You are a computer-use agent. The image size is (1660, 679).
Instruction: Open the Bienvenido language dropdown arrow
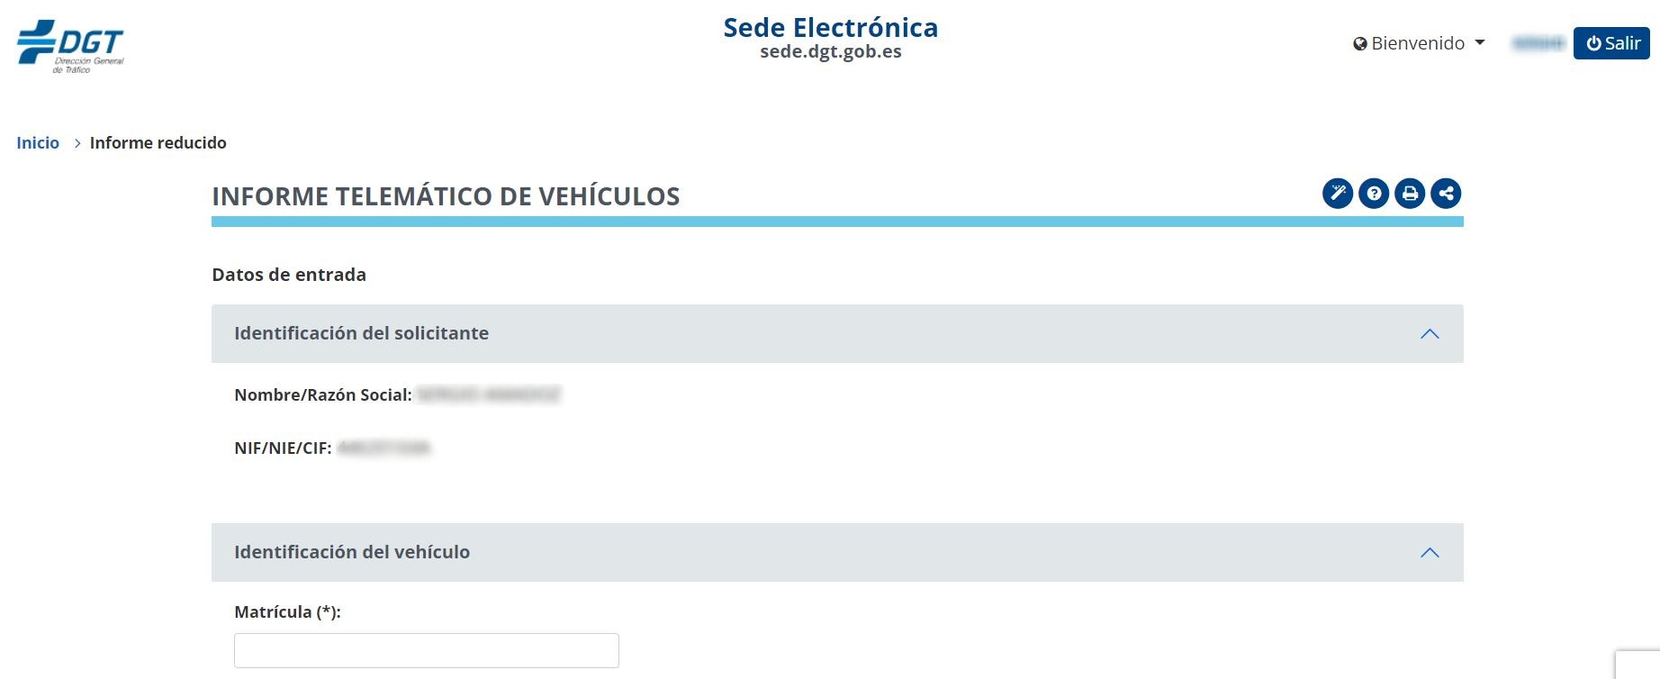click(x=1480, y=43)
